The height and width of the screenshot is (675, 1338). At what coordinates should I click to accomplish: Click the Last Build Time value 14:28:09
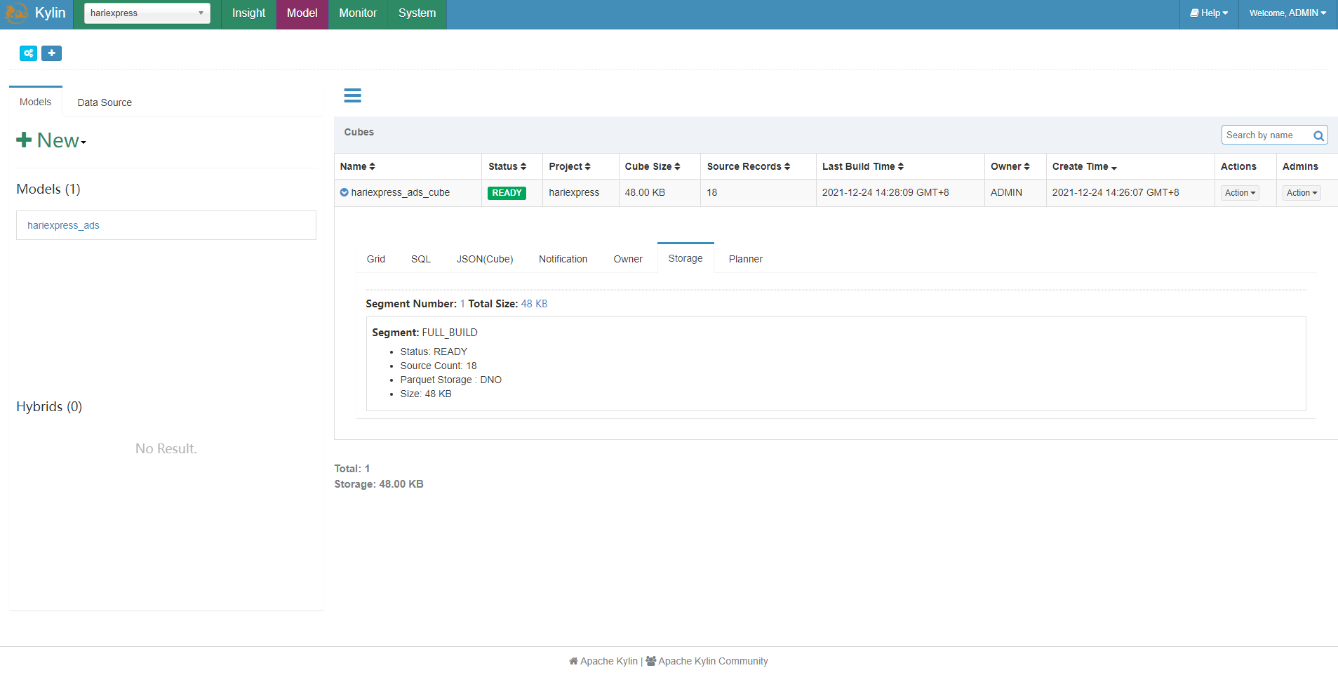(x=885, y=192)
